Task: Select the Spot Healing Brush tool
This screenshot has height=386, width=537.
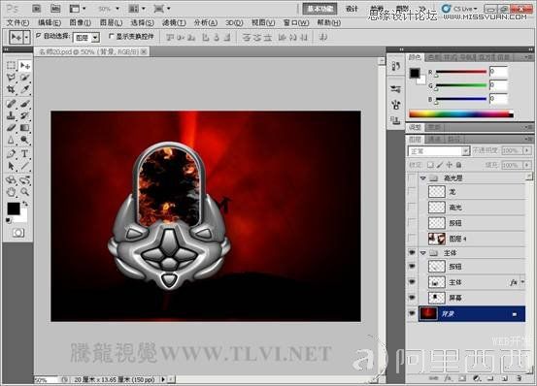Action: 11,104
